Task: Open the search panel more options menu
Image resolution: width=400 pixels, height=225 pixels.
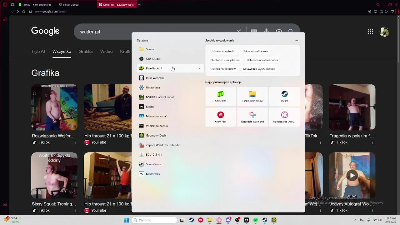Action: (296, 40)
